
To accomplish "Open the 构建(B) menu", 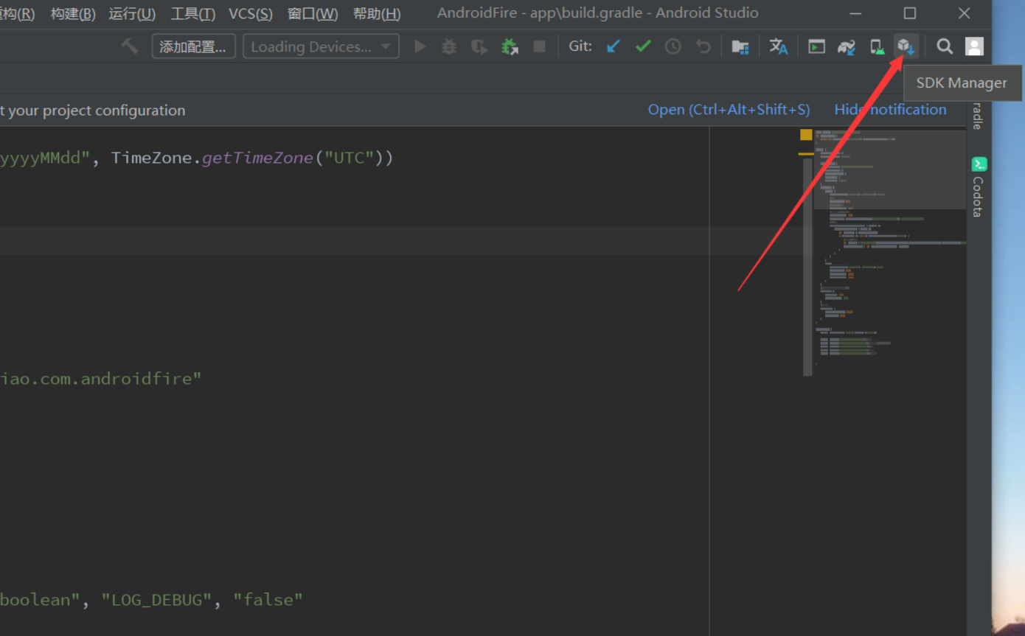I will [x=73, y=13].
